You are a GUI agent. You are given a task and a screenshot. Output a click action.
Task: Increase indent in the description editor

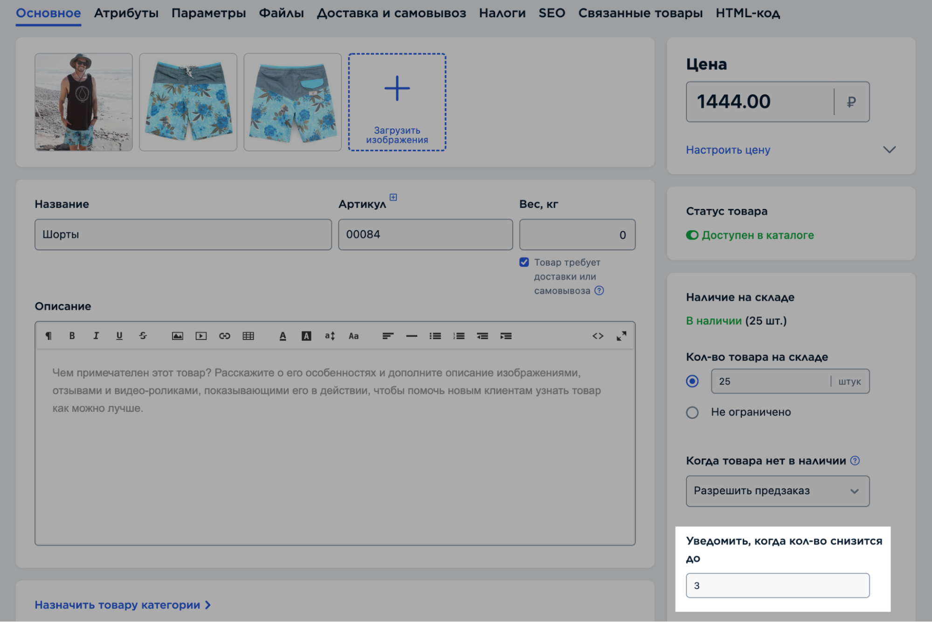click(x=506, y=336)
